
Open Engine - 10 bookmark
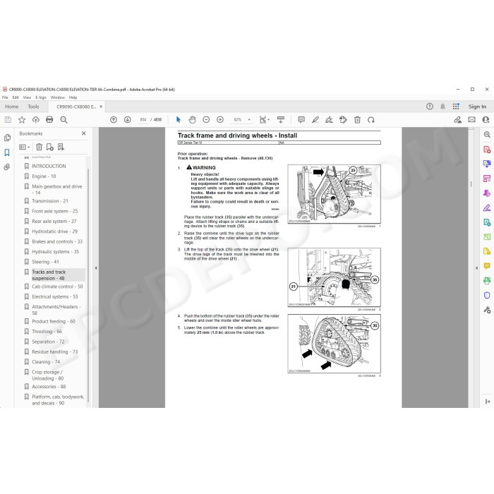[44, 176]
